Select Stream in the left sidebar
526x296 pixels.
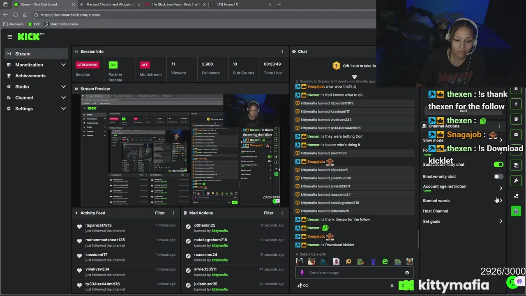36,54
